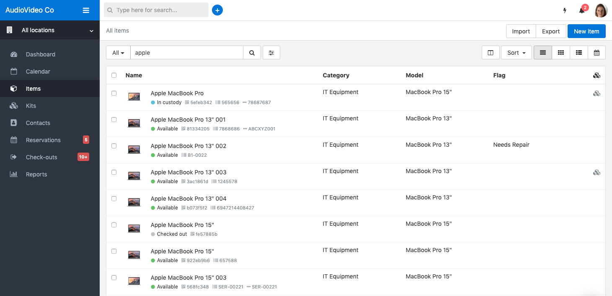Tick the select-all checkbox in header
Viewport: 612px width, 296px height.
point(114,75)
